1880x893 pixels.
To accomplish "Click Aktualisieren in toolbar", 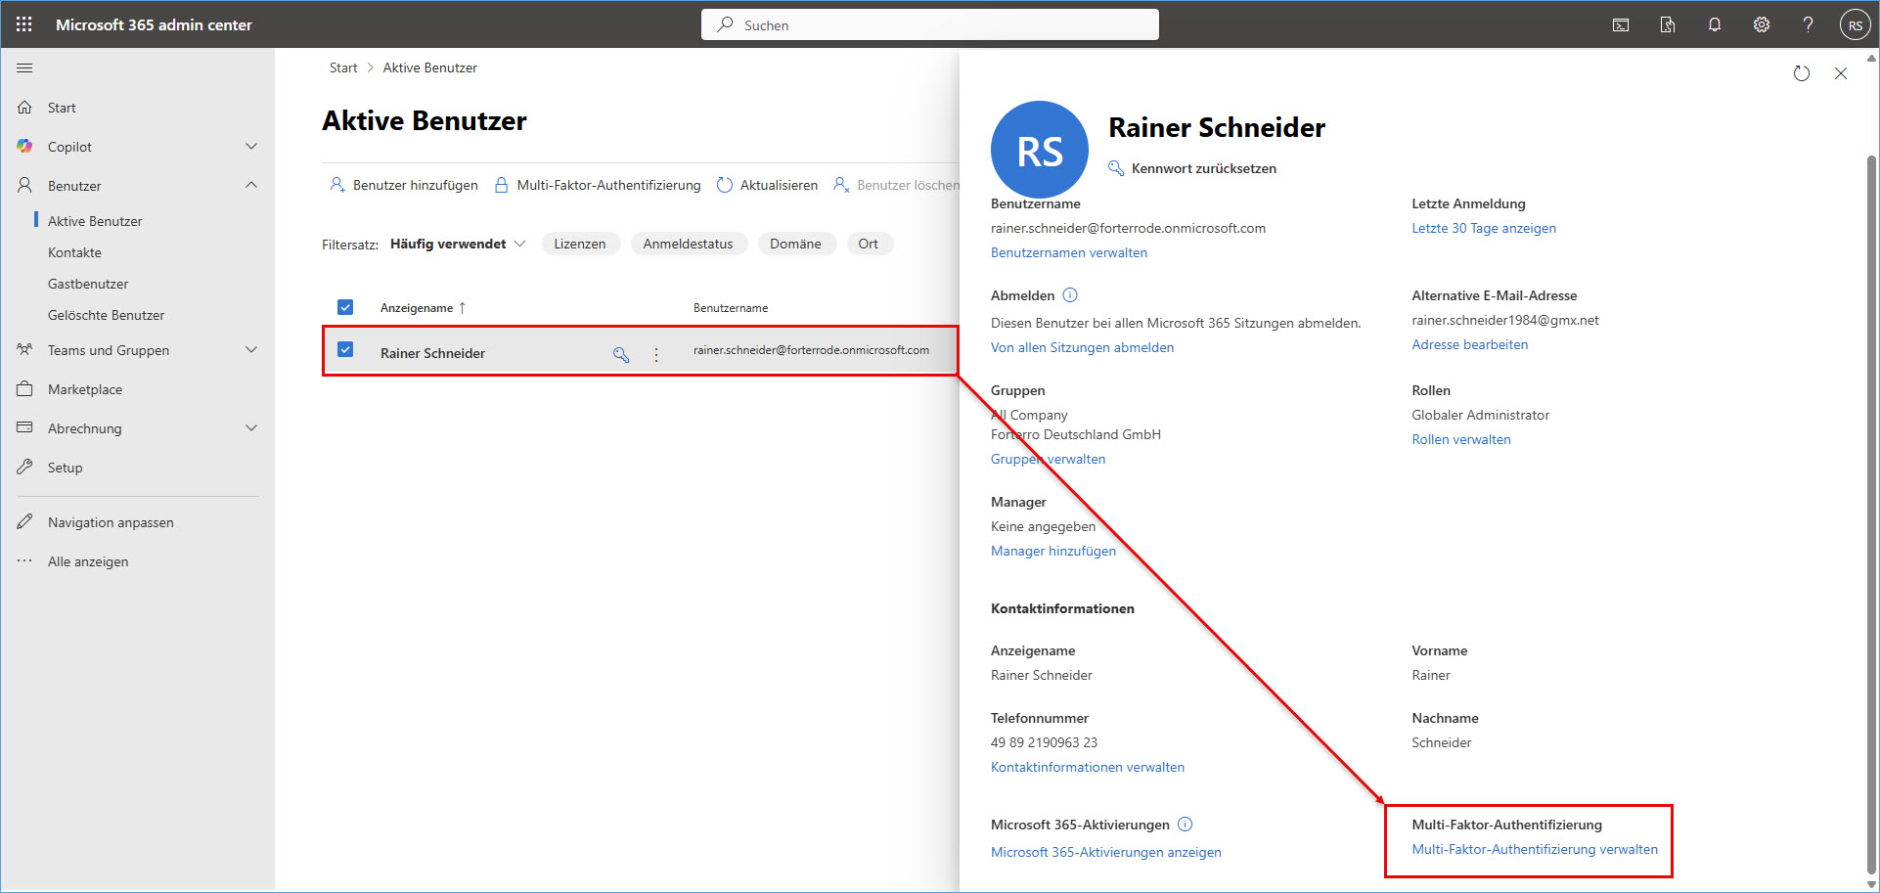I will (x=767, y=185).
